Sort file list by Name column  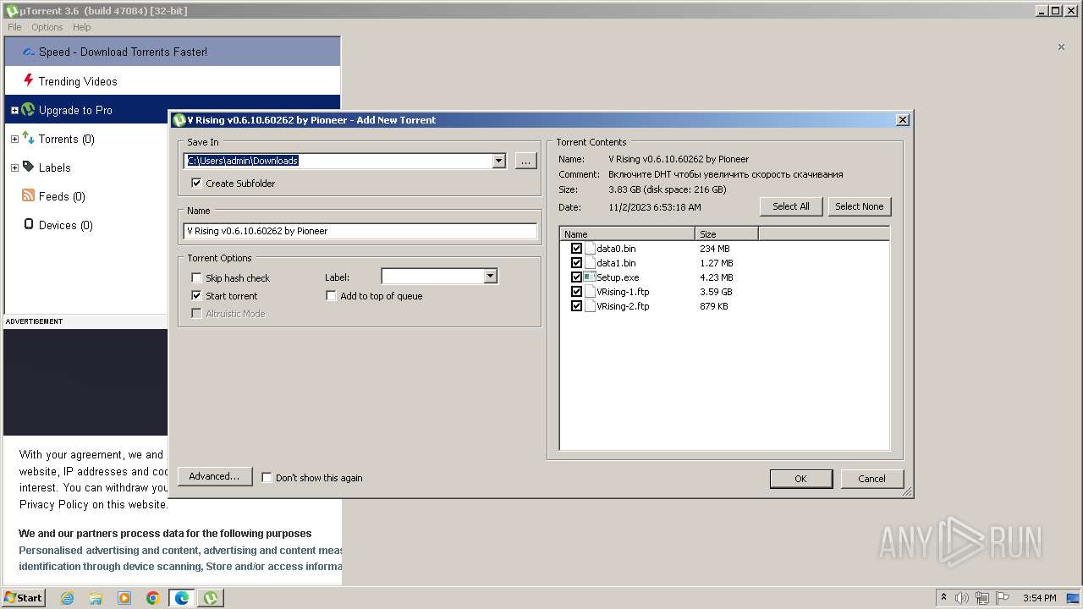pos(627,234)
